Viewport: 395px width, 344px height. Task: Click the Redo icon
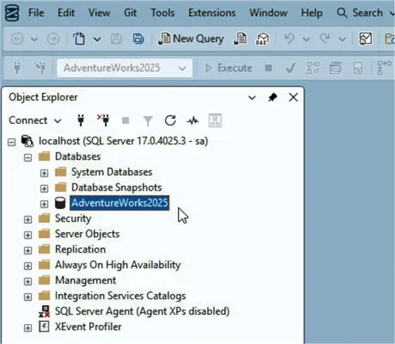click(325, 39)
